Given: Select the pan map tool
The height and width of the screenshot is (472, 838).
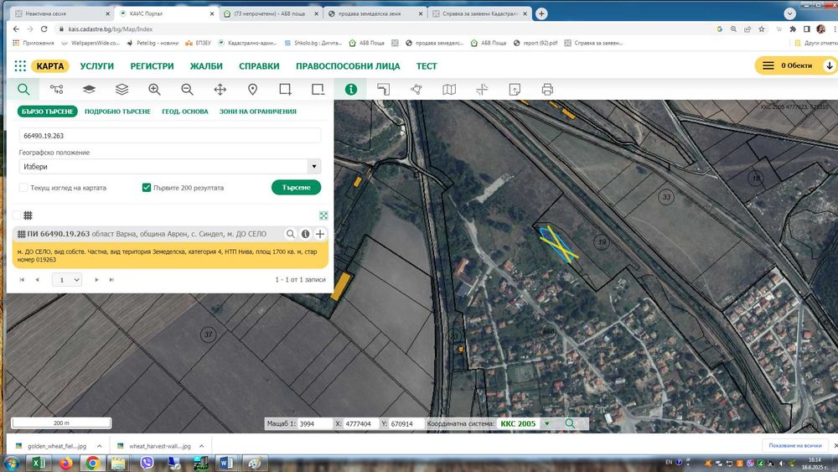Looking at the screenshot, I should coord(220,89).
